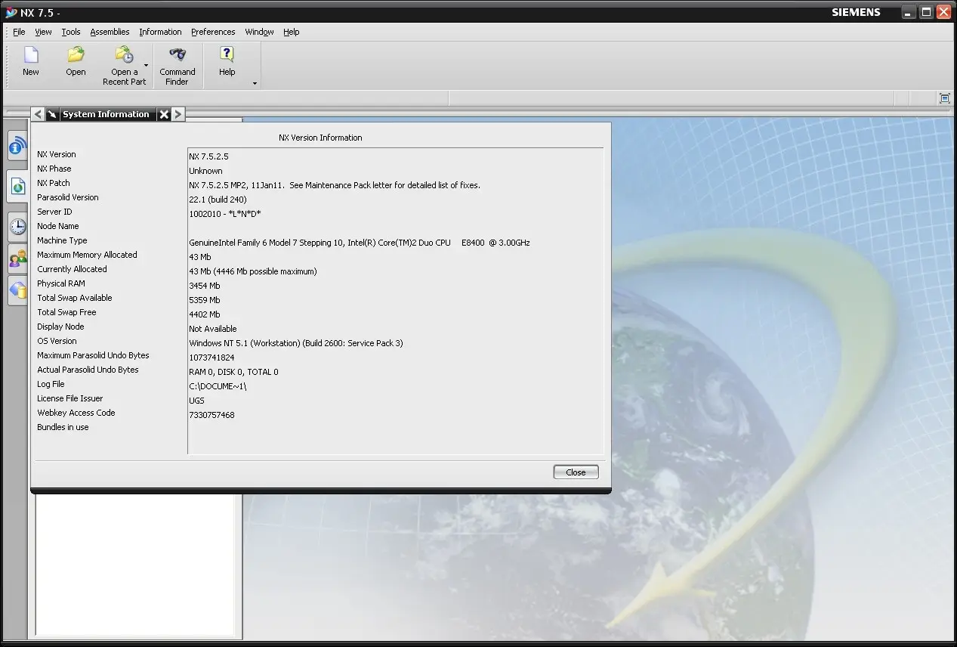Open the Help menu in menu bar
957x647 pixels.
point(292,32)
